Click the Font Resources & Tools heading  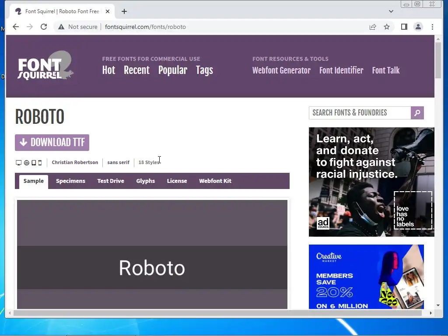click(290, 59)
